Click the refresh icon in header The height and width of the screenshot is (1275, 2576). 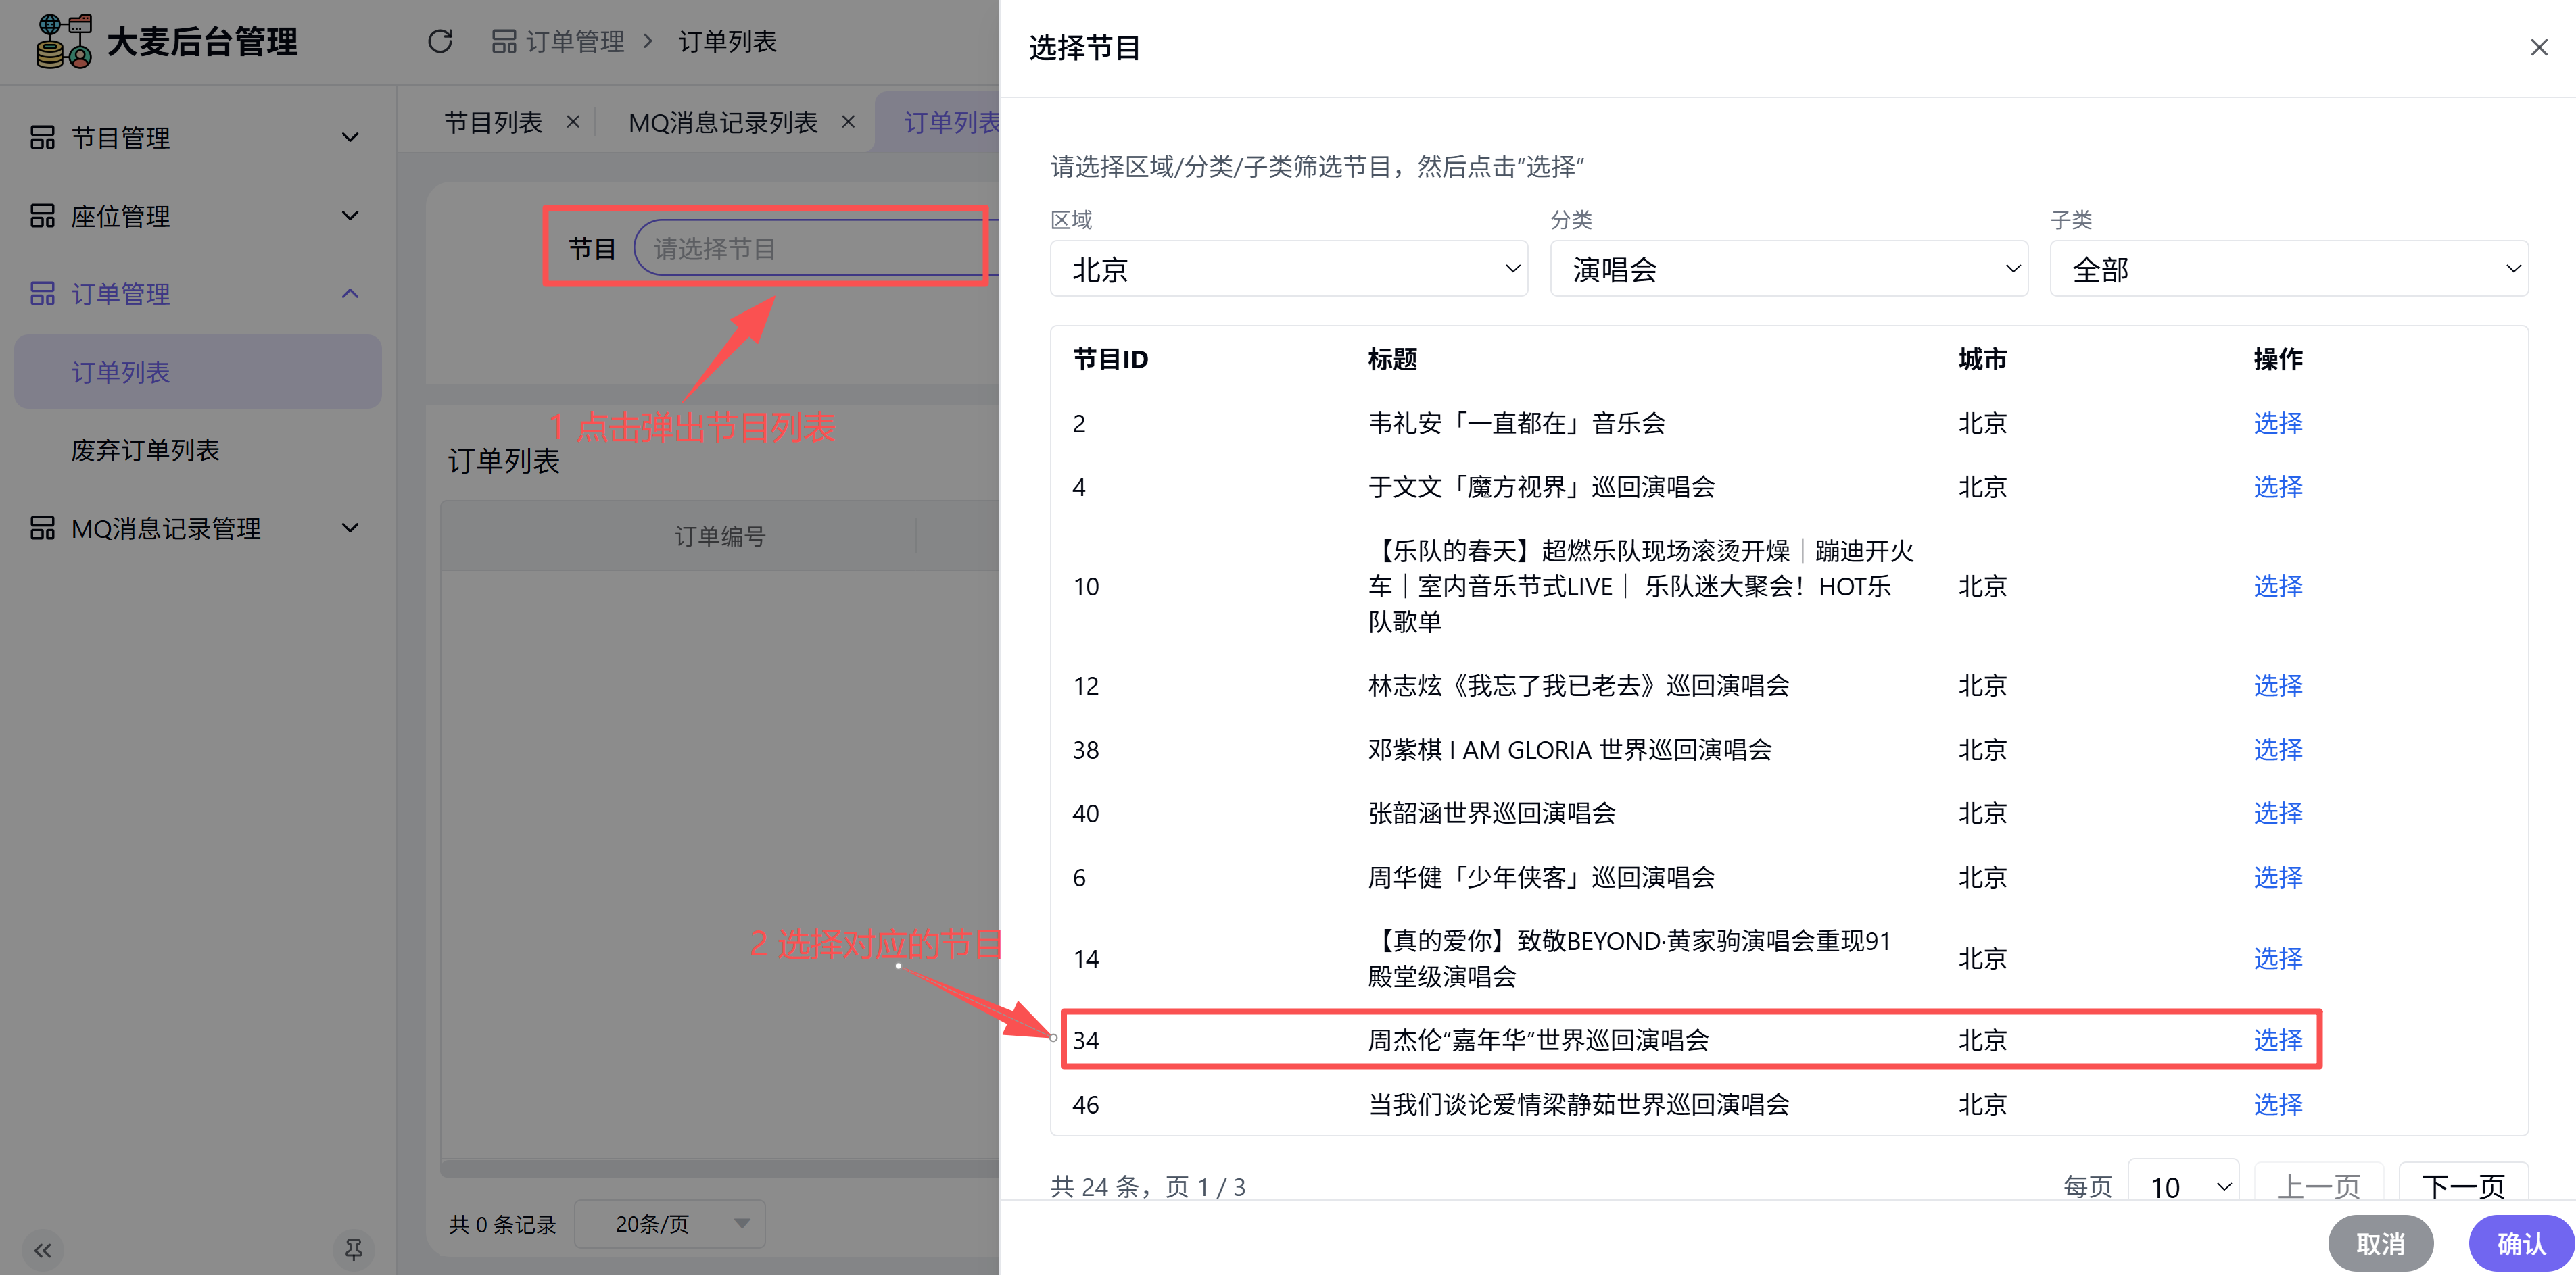[x=440, y=41]
